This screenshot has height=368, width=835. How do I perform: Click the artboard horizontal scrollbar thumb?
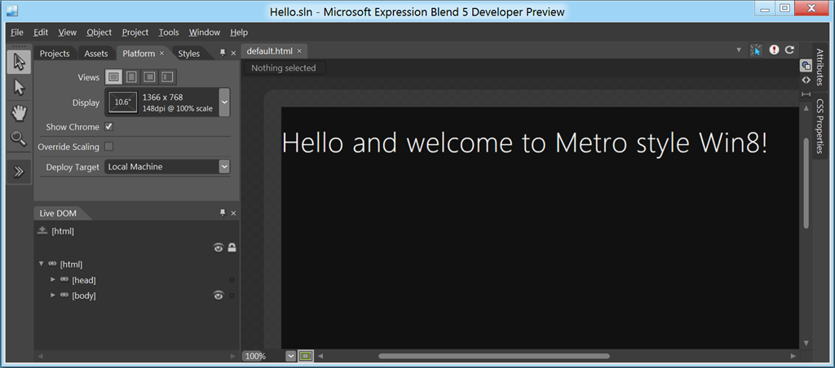tap(493, 356)
